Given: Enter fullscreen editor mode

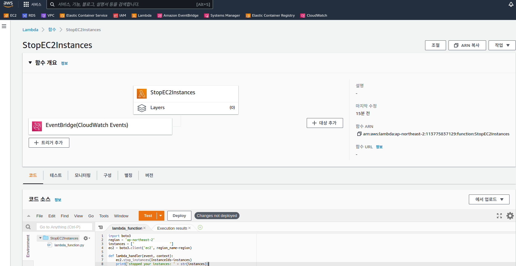Looking at the screenshot, I should click(x=499, y=216).
